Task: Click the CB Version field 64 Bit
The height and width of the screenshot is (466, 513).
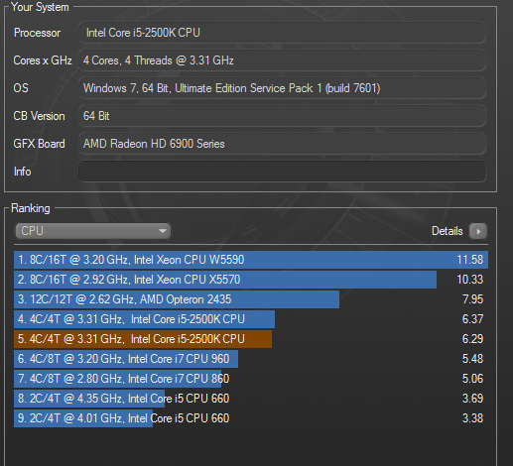Action: [x=282, y=116]
